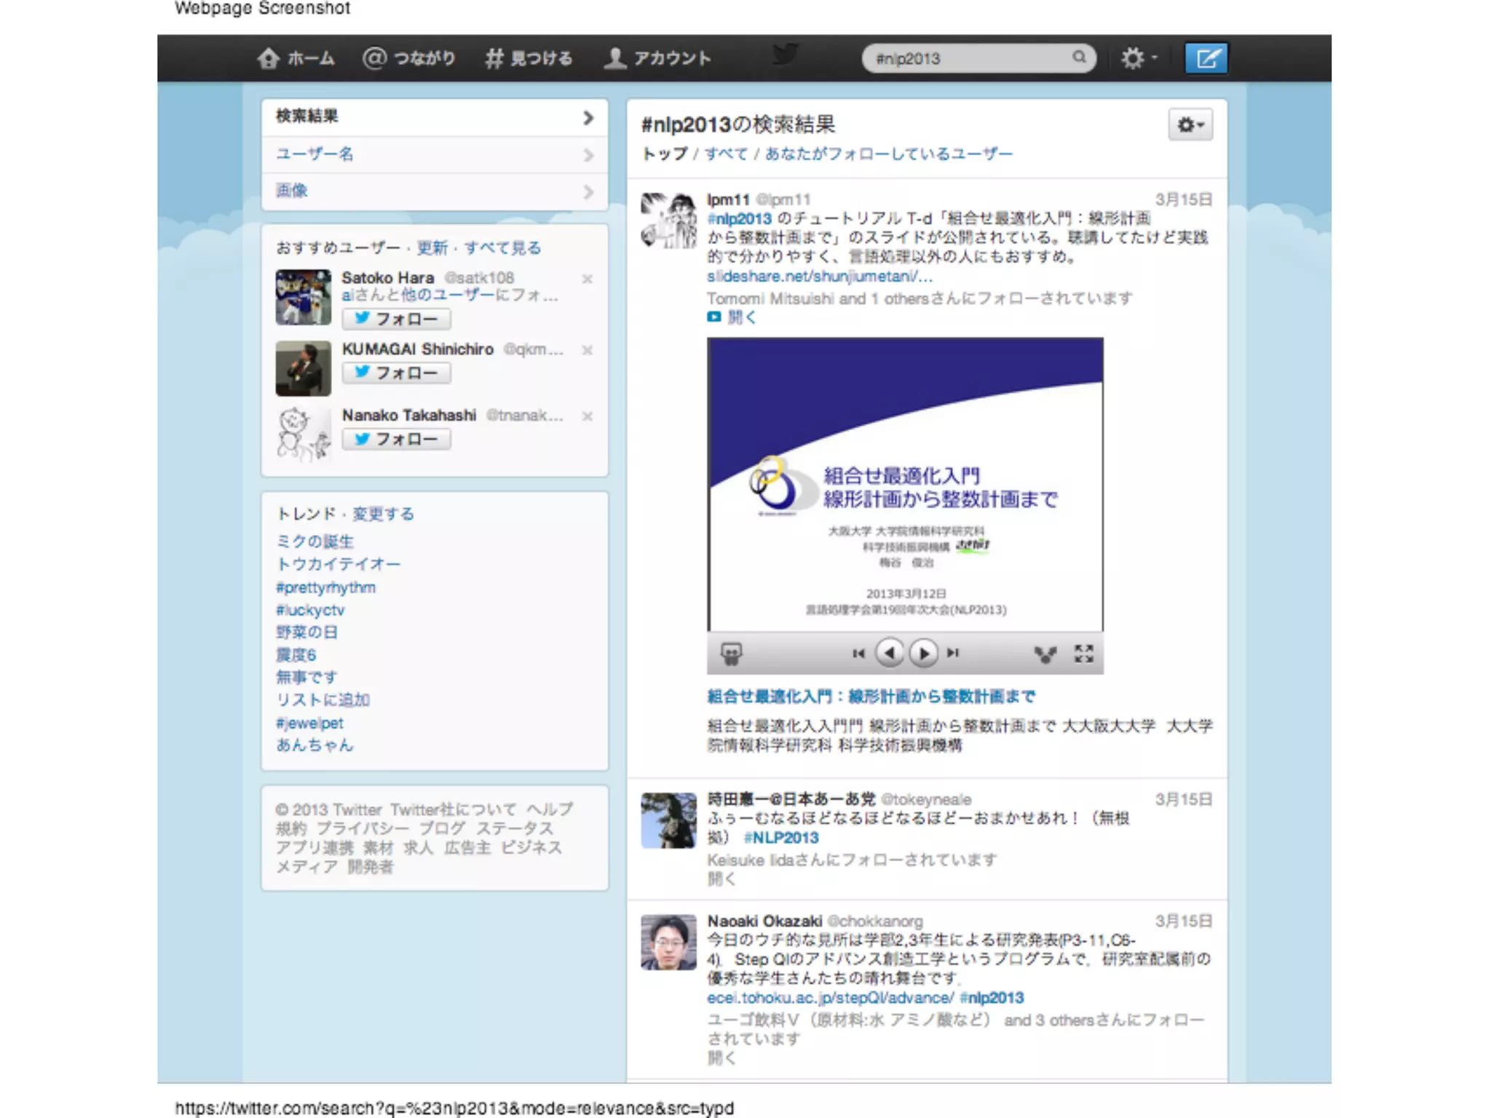Click the Twitter bird logo in navbar

coord(785,55)
